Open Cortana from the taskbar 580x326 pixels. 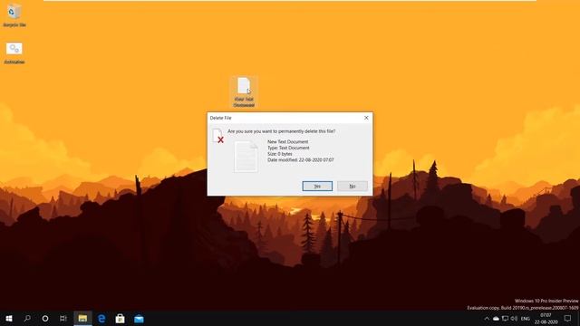(x=45, y=318)
